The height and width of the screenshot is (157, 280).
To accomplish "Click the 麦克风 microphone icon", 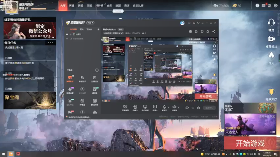I will pos(164,108).
